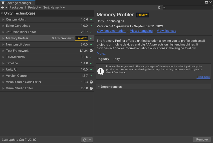Focus the package search field
Image resolution: width=213 pixels, height=143 pixels.
(188, 7)
